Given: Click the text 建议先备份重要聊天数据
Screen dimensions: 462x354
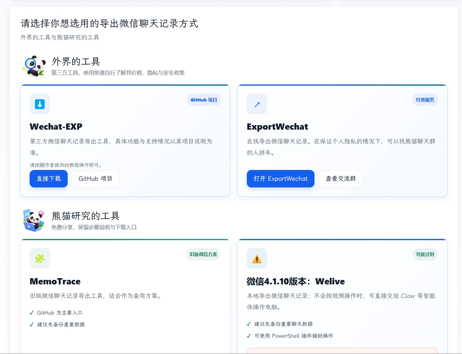Looking at the screenshot, I should coord(283,324).
